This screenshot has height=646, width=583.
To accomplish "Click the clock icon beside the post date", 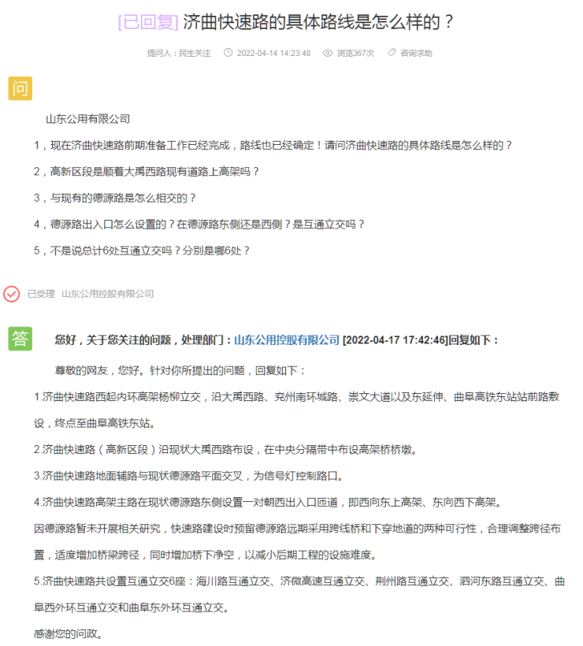I will pos(228,53).
